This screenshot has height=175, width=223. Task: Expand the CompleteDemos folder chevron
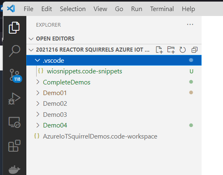point(38,82)
